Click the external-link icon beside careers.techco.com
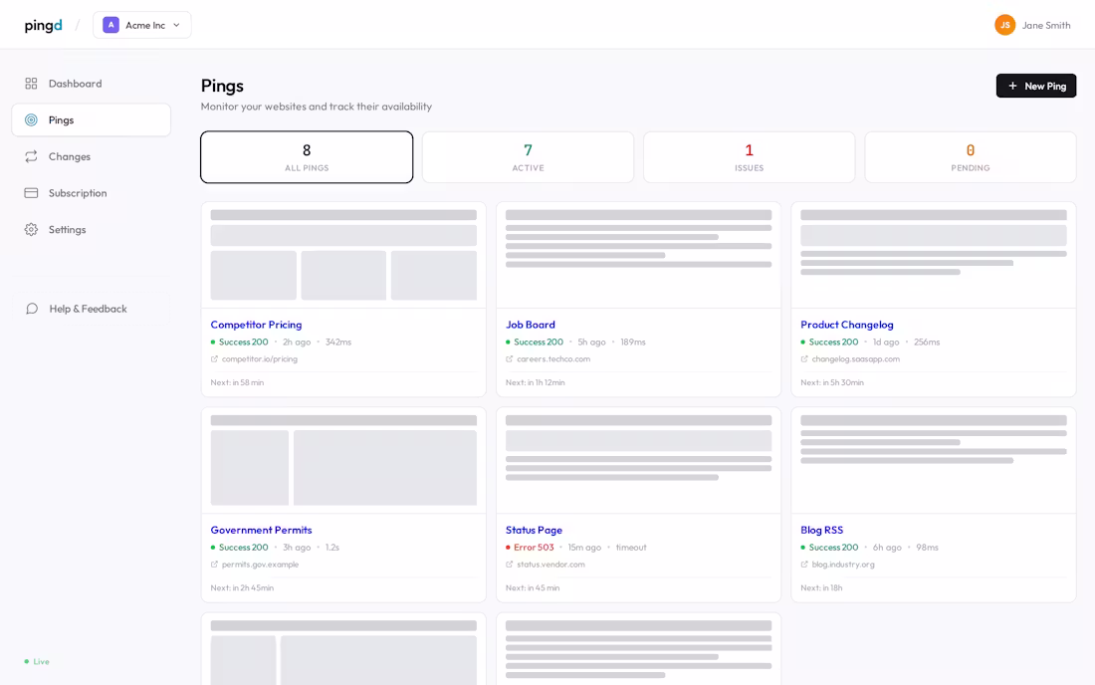The height and width of the screenshot is (685, 1095). [x=509, y=359]
